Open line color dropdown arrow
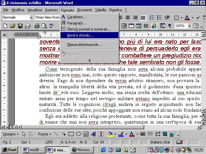206x154 pixels. pos(126,134)
